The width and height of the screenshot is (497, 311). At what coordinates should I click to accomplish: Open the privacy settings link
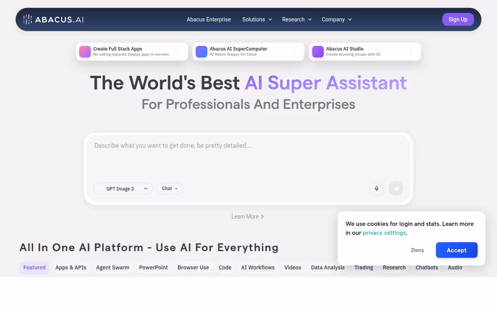tap(384, 233)
